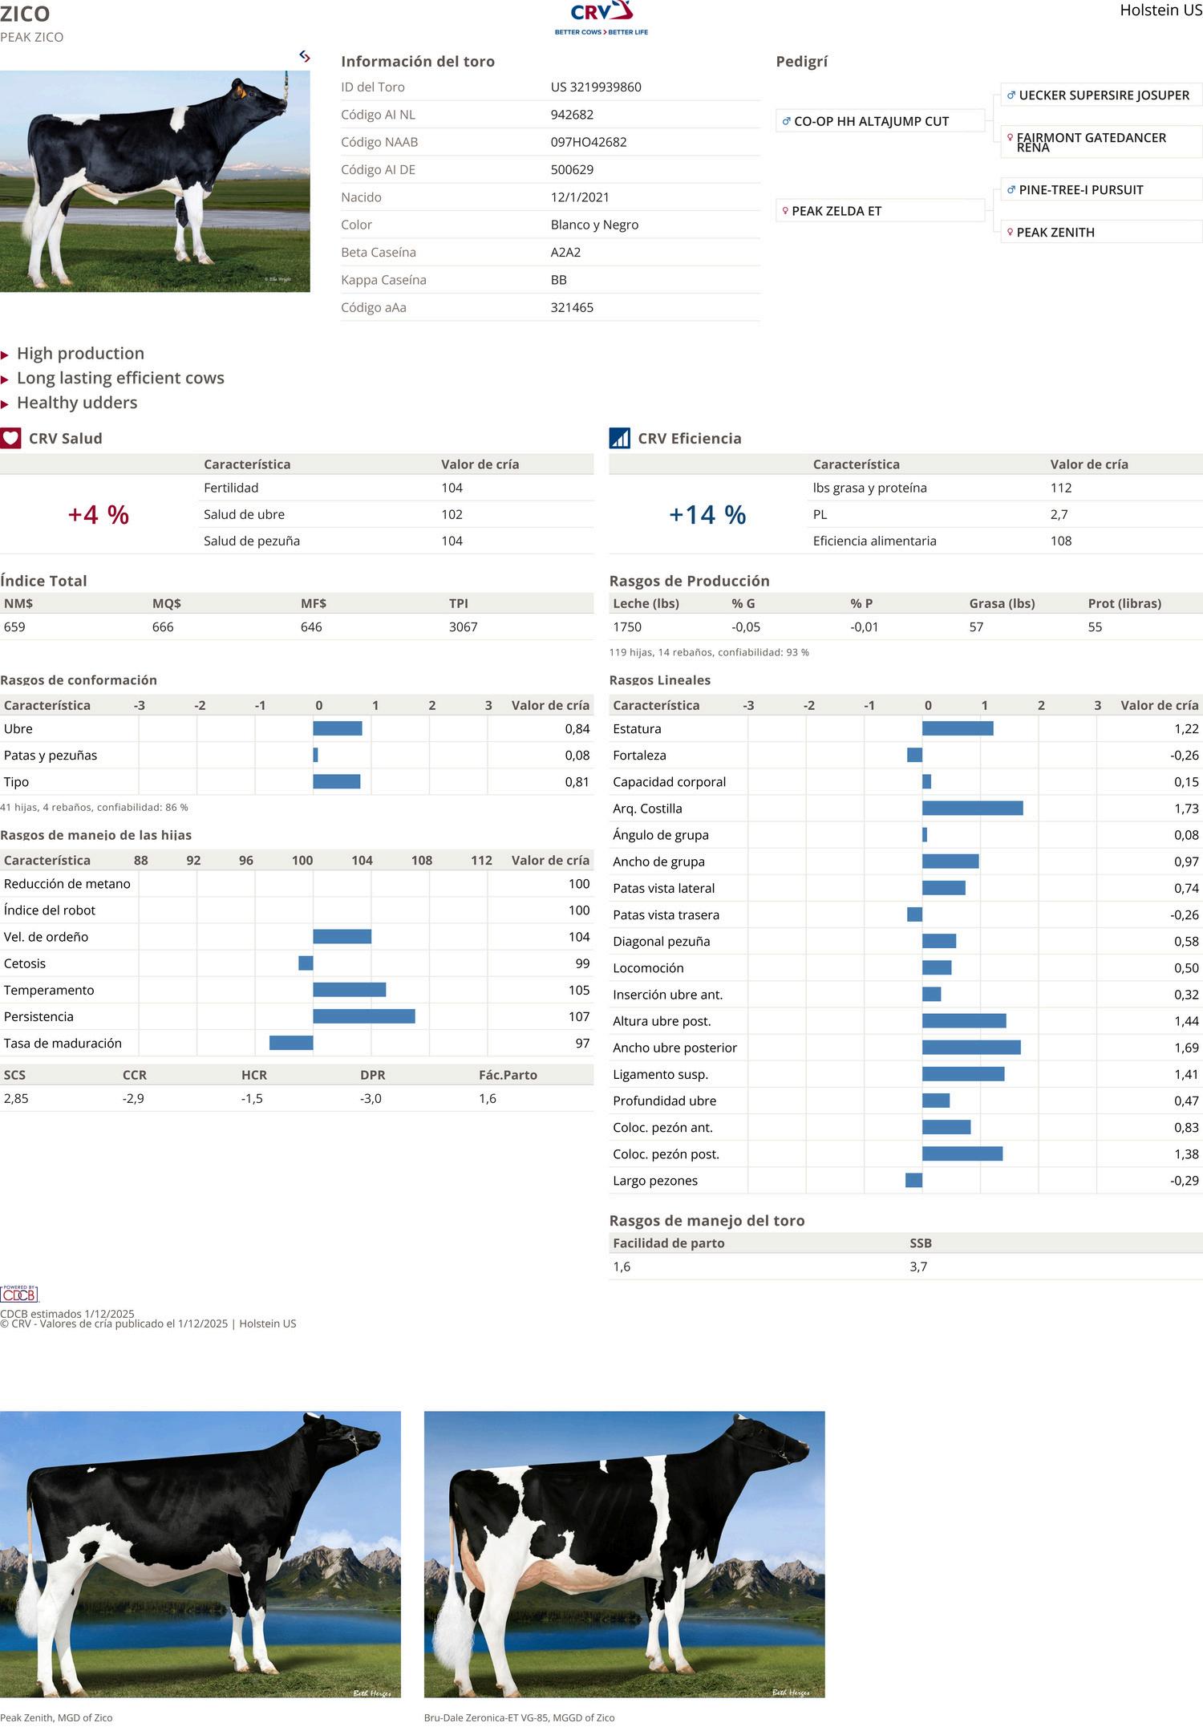Image resolution: width=1203 pixels, height=1727 pixels.
Task: Select the TPI value "3067"
Action: pyautogui.click(x=464, y=627)
